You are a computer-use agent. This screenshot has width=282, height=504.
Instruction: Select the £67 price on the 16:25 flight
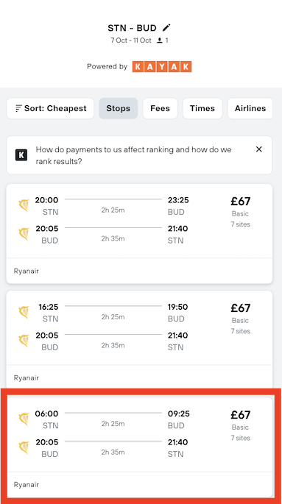[x=241, y=308]
